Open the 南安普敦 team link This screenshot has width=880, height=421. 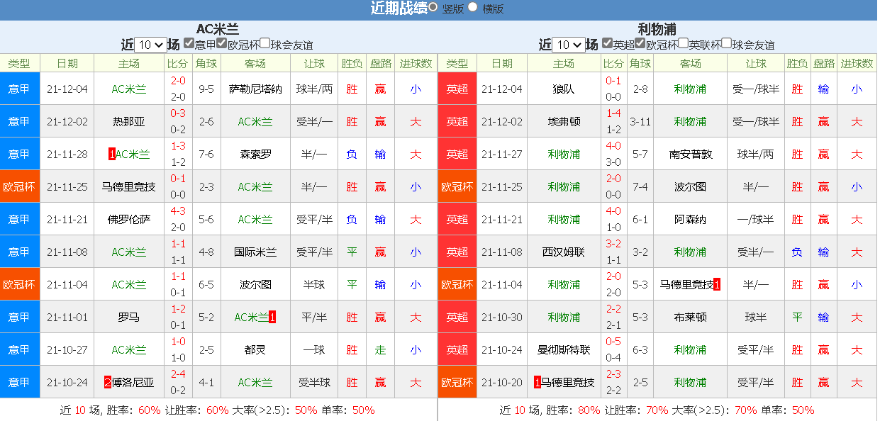click(691, 154)
